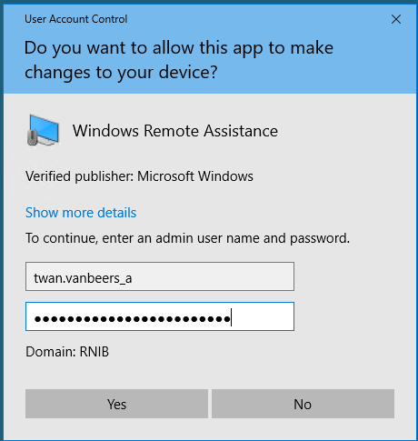Click the User Account Control title text

pyautogui.click(x=76, y=19)
